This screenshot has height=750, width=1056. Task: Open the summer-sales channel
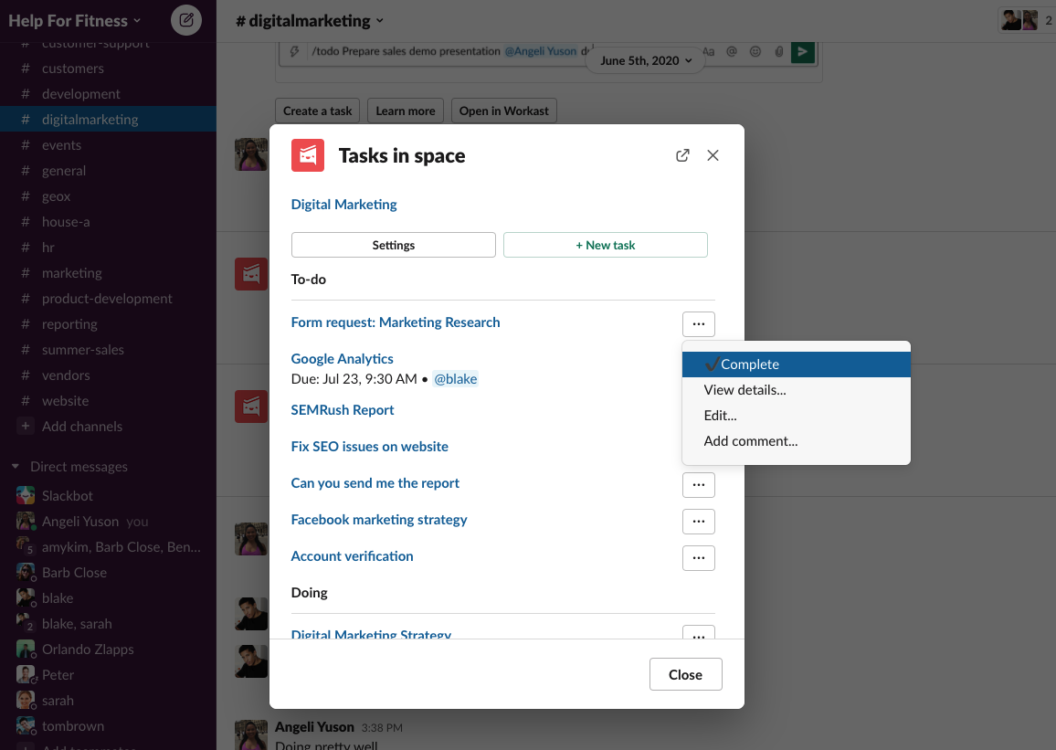(108, 349)
